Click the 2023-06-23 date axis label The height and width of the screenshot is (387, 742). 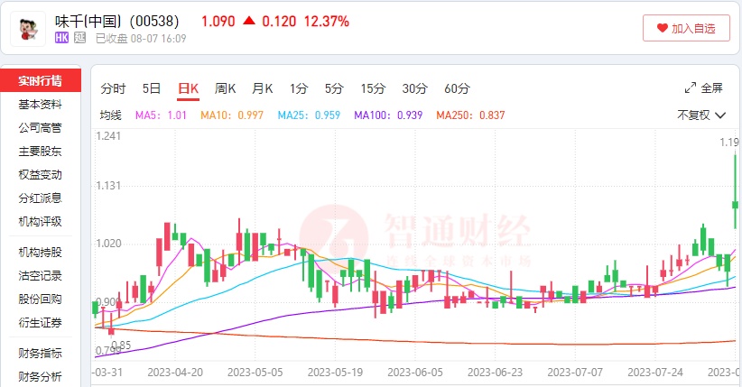pos(496,373)
